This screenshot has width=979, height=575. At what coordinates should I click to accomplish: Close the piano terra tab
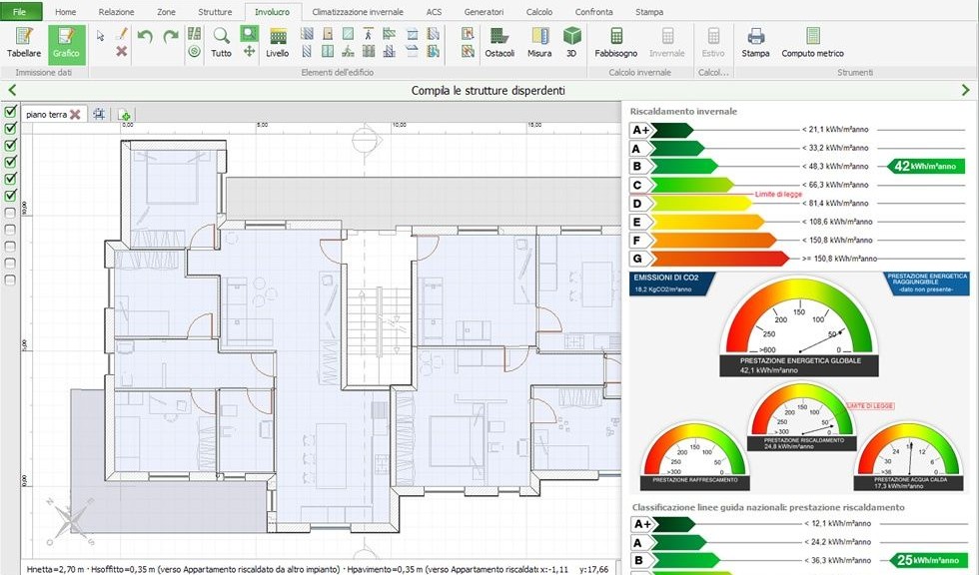click(x=75, y=114)
